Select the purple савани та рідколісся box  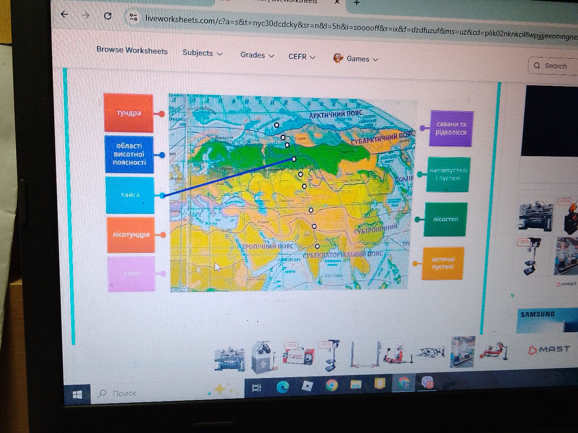point(451,128)
